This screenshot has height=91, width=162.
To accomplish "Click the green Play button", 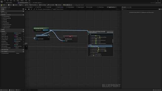I will tap(64, 5).
